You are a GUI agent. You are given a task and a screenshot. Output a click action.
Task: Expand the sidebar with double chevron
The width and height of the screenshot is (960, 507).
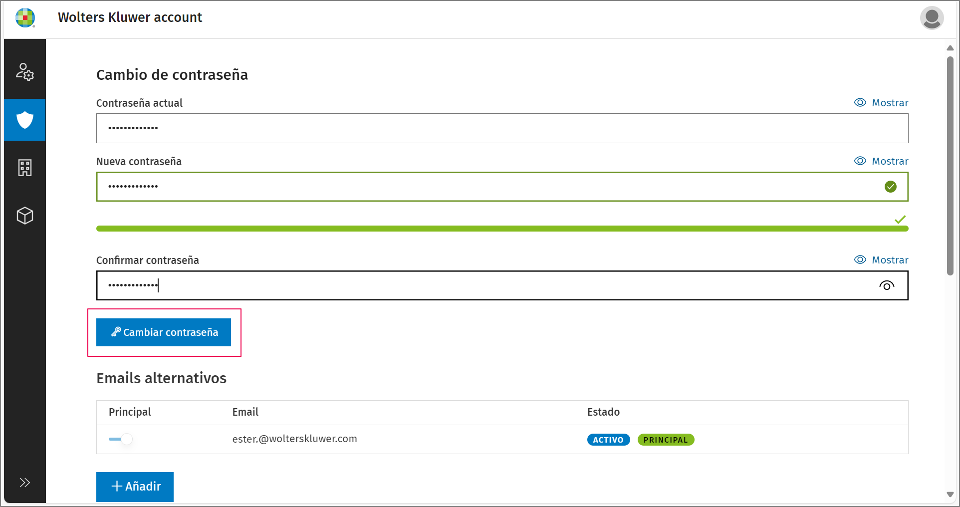click(25, 483)
